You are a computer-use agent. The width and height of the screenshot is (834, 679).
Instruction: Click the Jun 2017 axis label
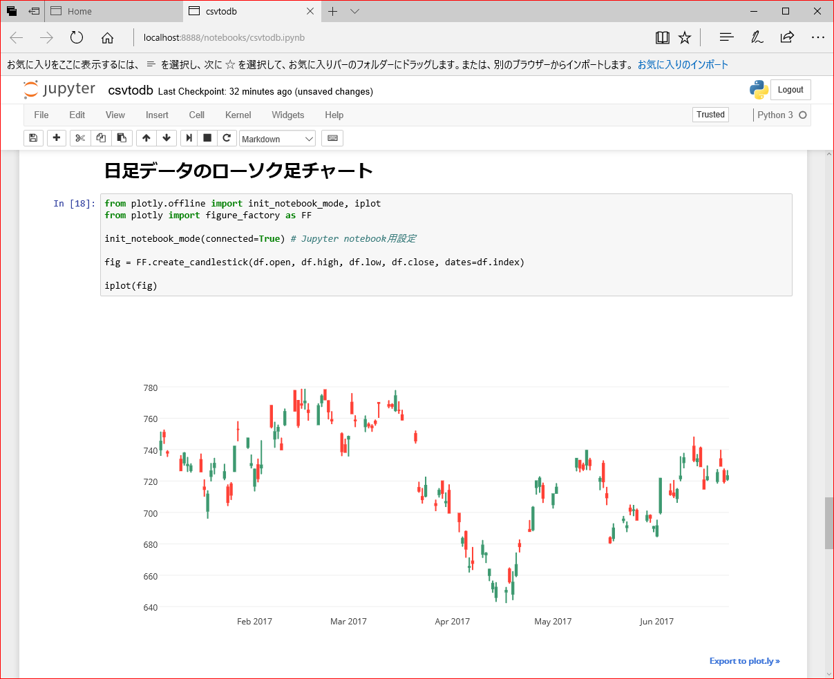656,622
